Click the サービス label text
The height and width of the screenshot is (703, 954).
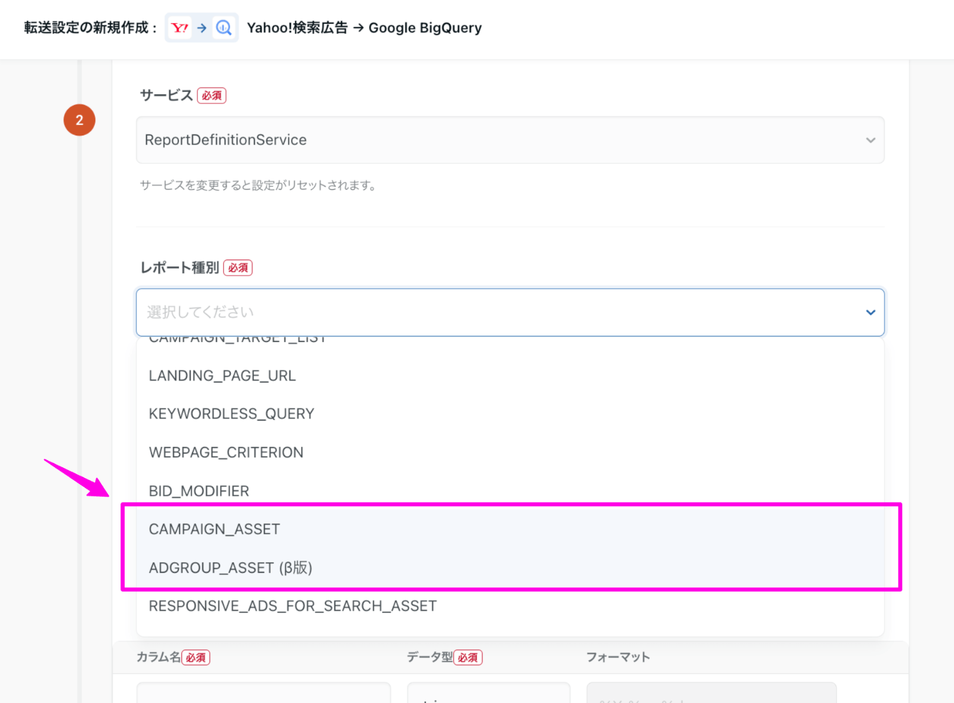(166, 95)
